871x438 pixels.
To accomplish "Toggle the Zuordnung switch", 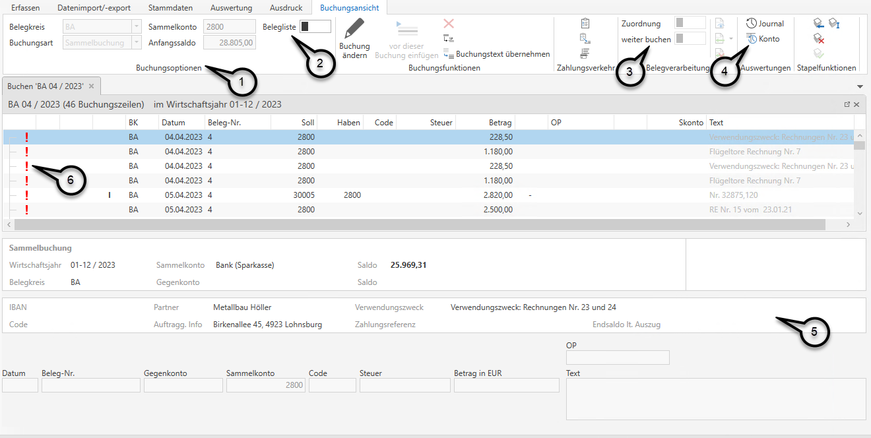I will [690, 23].
